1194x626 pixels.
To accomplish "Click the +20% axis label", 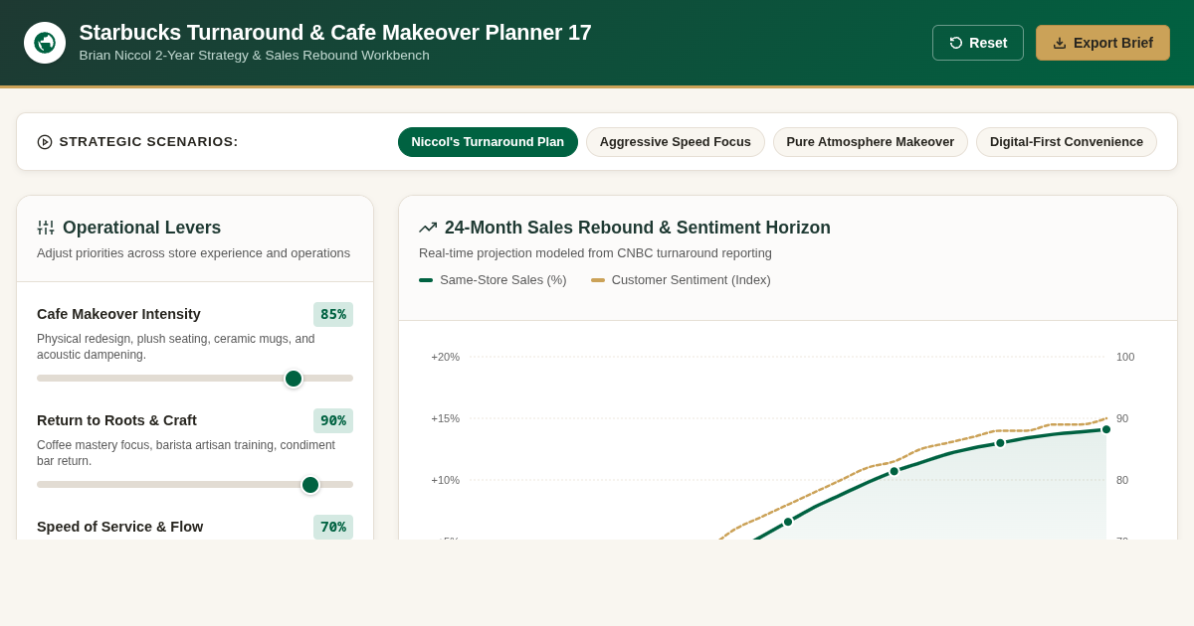I will click(x=445, y=357).
